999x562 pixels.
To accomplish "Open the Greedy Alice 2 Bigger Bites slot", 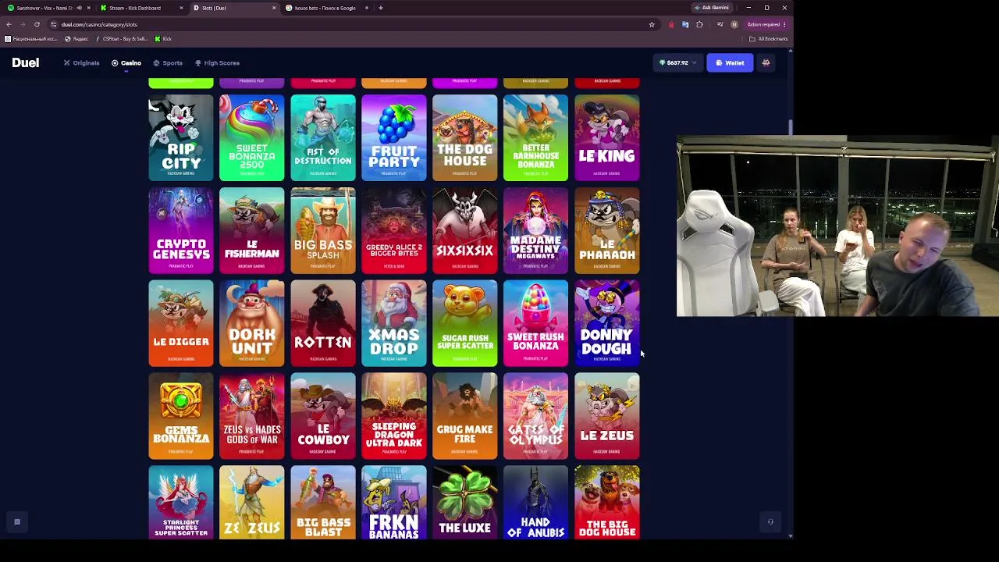I will (394, 230).
